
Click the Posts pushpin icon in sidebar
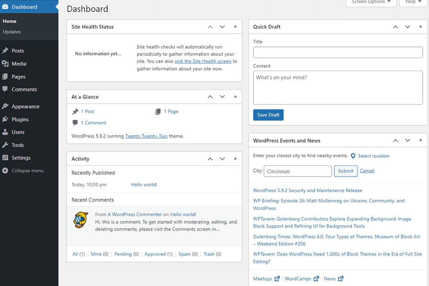[x=5, y=51]
